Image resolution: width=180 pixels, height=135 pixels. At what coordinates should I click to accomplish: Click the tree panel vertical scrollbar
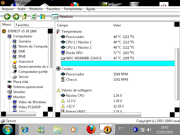pos(50,51)
